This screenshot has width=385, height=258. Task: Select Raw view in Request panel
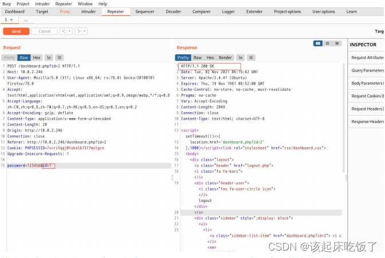pos(24,58)
